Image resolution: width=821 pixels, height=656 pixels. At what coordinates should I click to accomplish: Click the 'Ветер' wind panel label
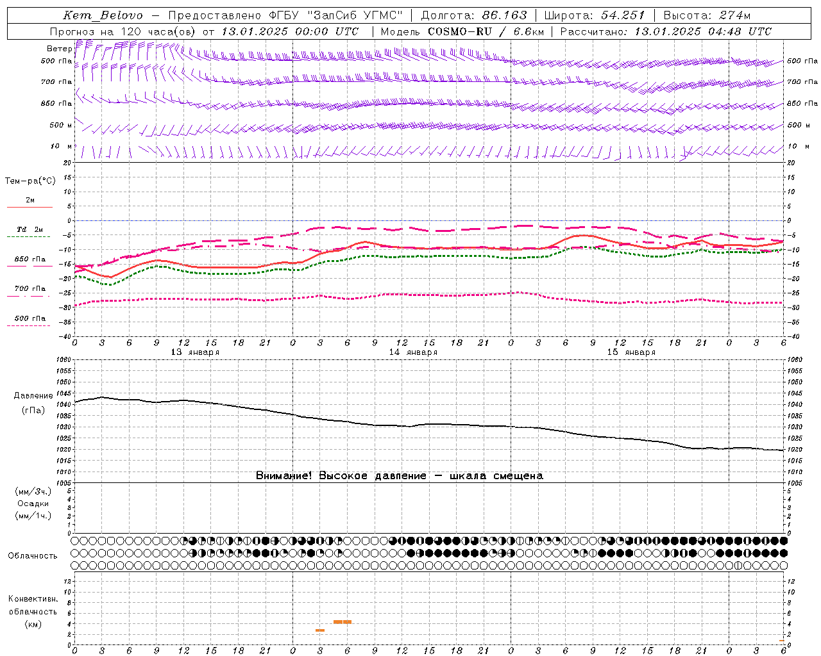(59, 49)
